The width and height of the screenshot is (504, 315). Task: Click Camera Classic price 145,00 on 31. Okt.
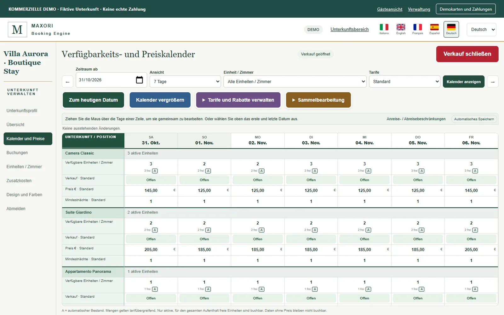(x=151, y=191)
